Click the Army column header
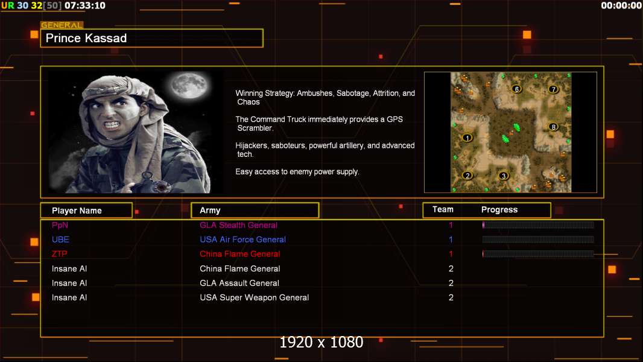This screenshot has height=362, width=643. [255, 211]
